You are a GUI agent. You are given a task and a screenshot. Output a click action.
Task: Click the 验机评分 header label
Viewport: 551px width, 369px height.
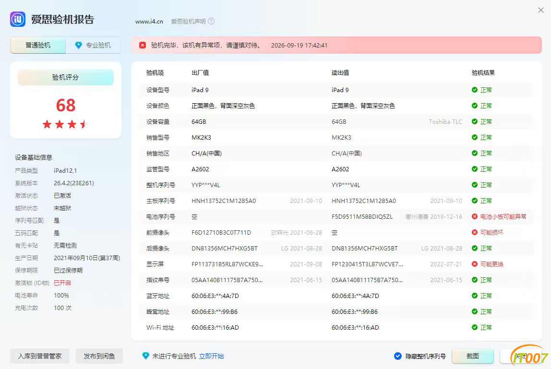click(x=66, y=77)
